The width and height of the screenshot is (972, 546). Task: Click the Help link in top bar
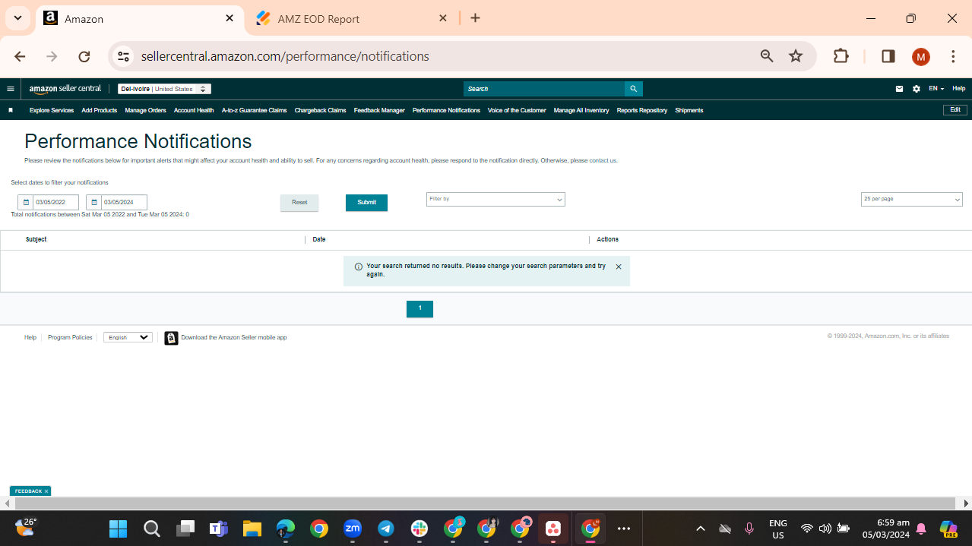[x=959, y=89]
